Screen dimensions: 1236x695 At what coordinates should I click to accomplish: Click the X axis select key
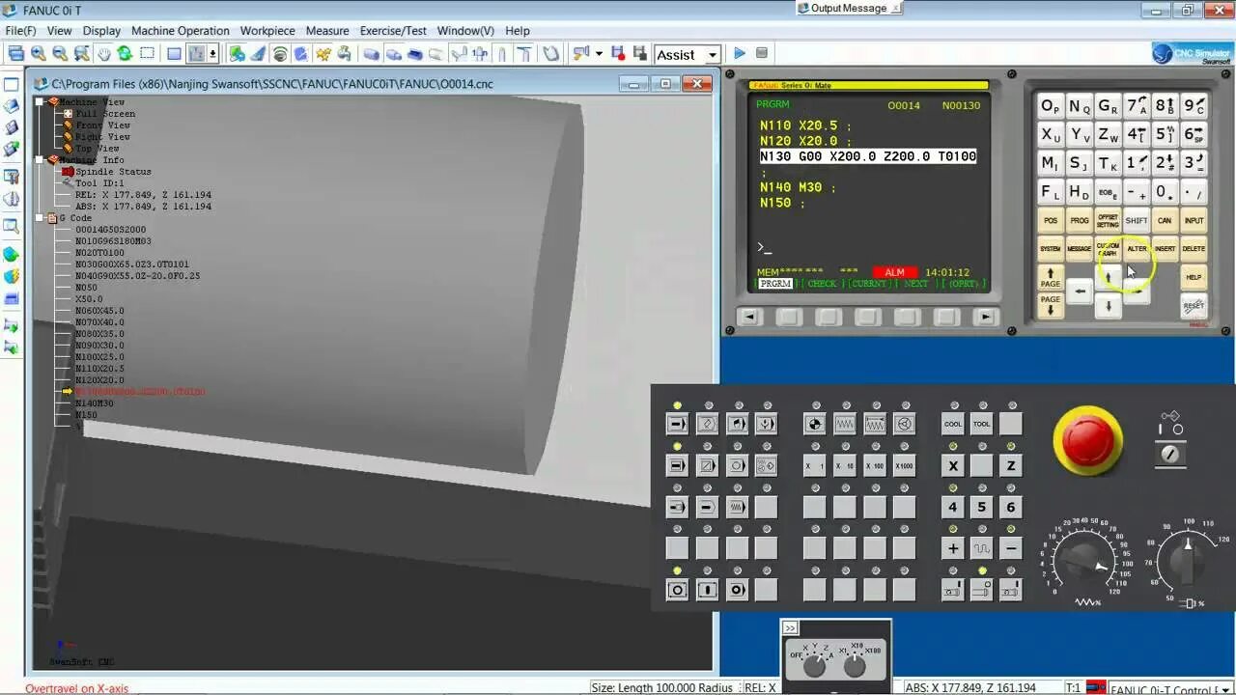pyautogui.click(x=953, y=466)
